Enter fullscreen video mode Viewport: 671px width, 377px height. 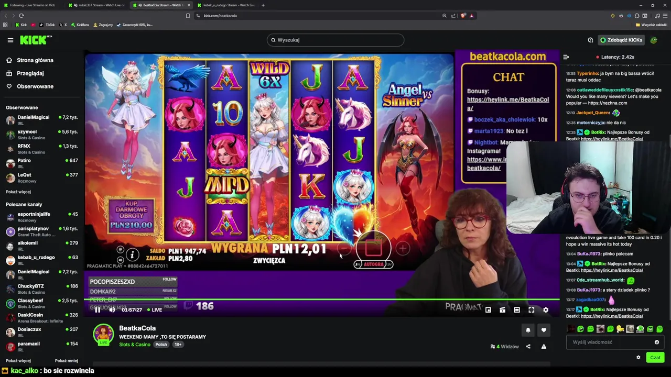click(x=531, y=310)
